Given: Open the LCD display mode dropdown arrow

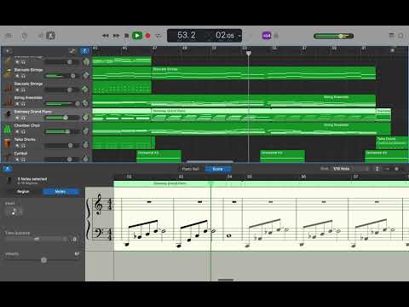Looking at the screenshot, I should click(x=239, y=36).
